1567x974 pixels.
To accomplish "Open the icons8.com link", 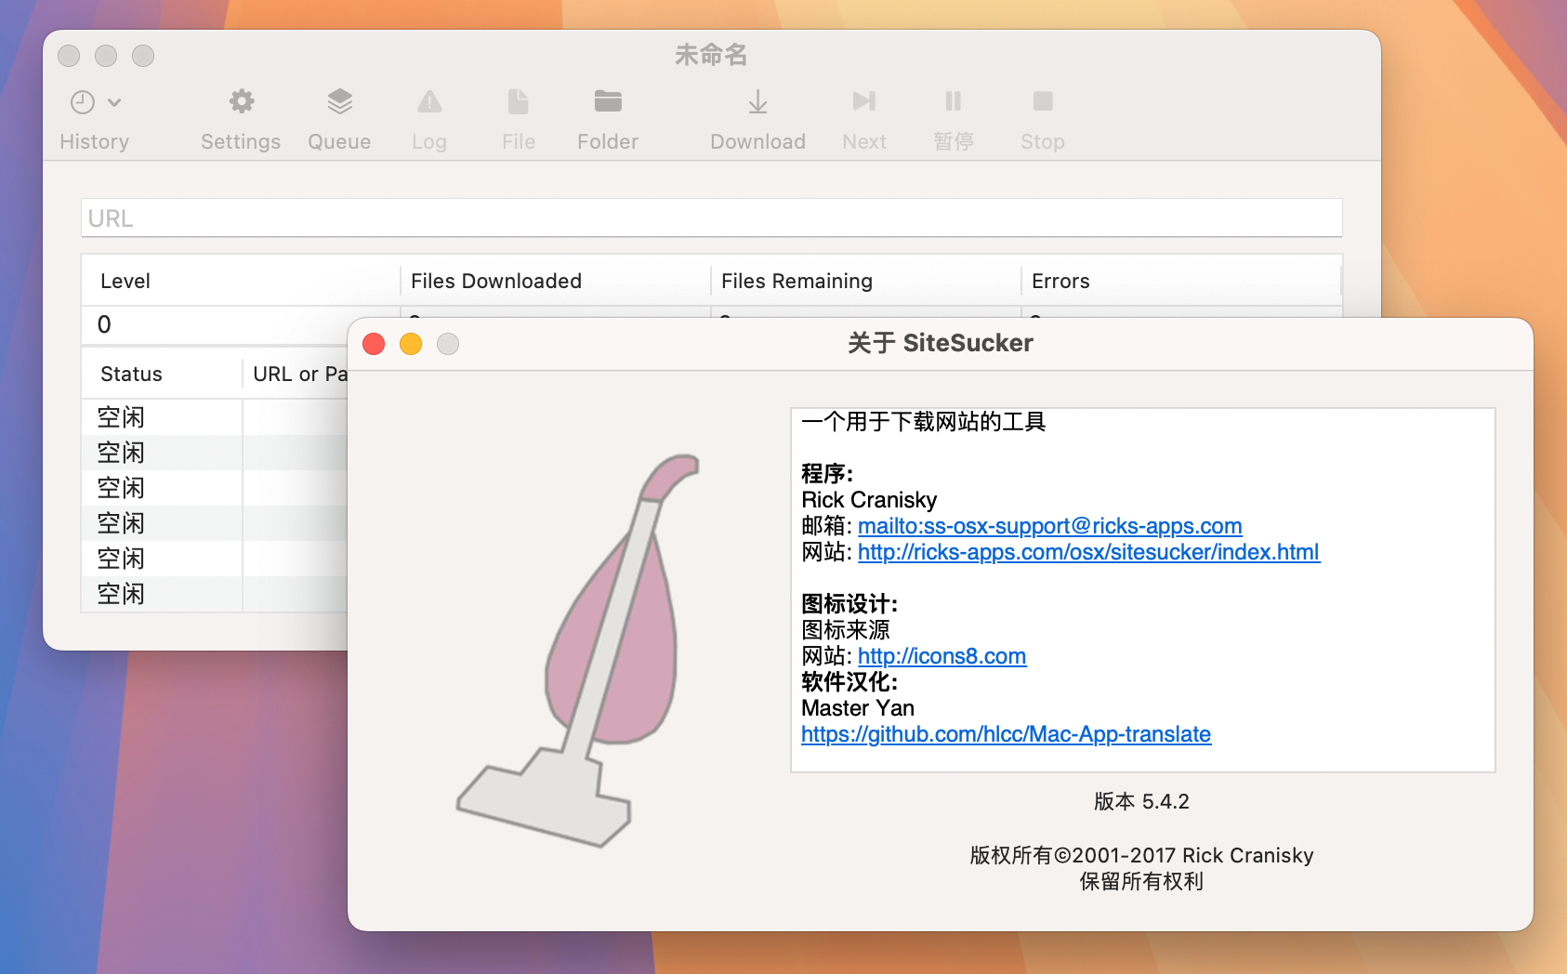I will tap(942, 656).
